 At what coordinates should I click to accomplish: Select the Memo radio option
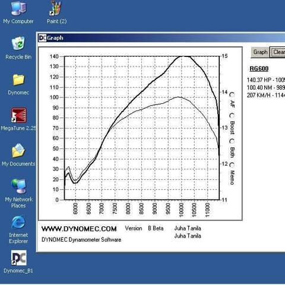[x=232, y=164]
